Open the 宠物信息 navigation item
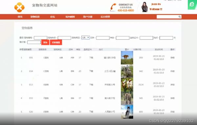This screenshot has width=197, height=125. 35,17
